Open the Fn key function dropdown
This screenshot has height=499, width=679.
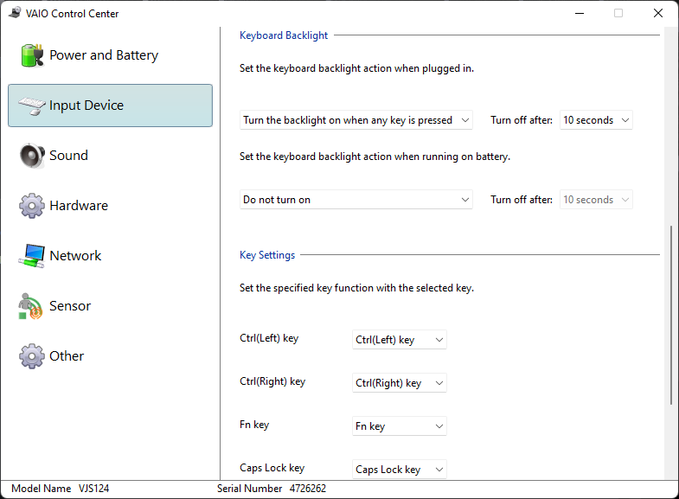[400, 426]
